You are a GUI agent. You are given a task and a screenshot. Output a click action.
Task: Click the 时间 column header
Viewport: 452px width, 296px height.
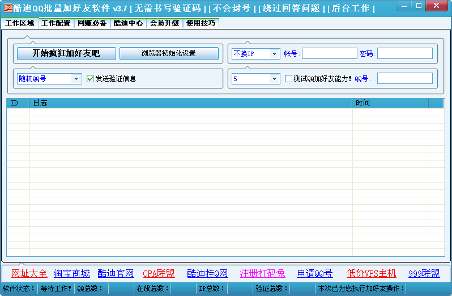pos(390,103)
